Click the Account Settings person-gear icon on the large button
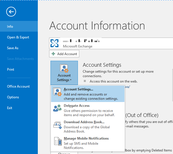Image resolution: width=173 pixels, height=154 pixels. pos(64,68)
